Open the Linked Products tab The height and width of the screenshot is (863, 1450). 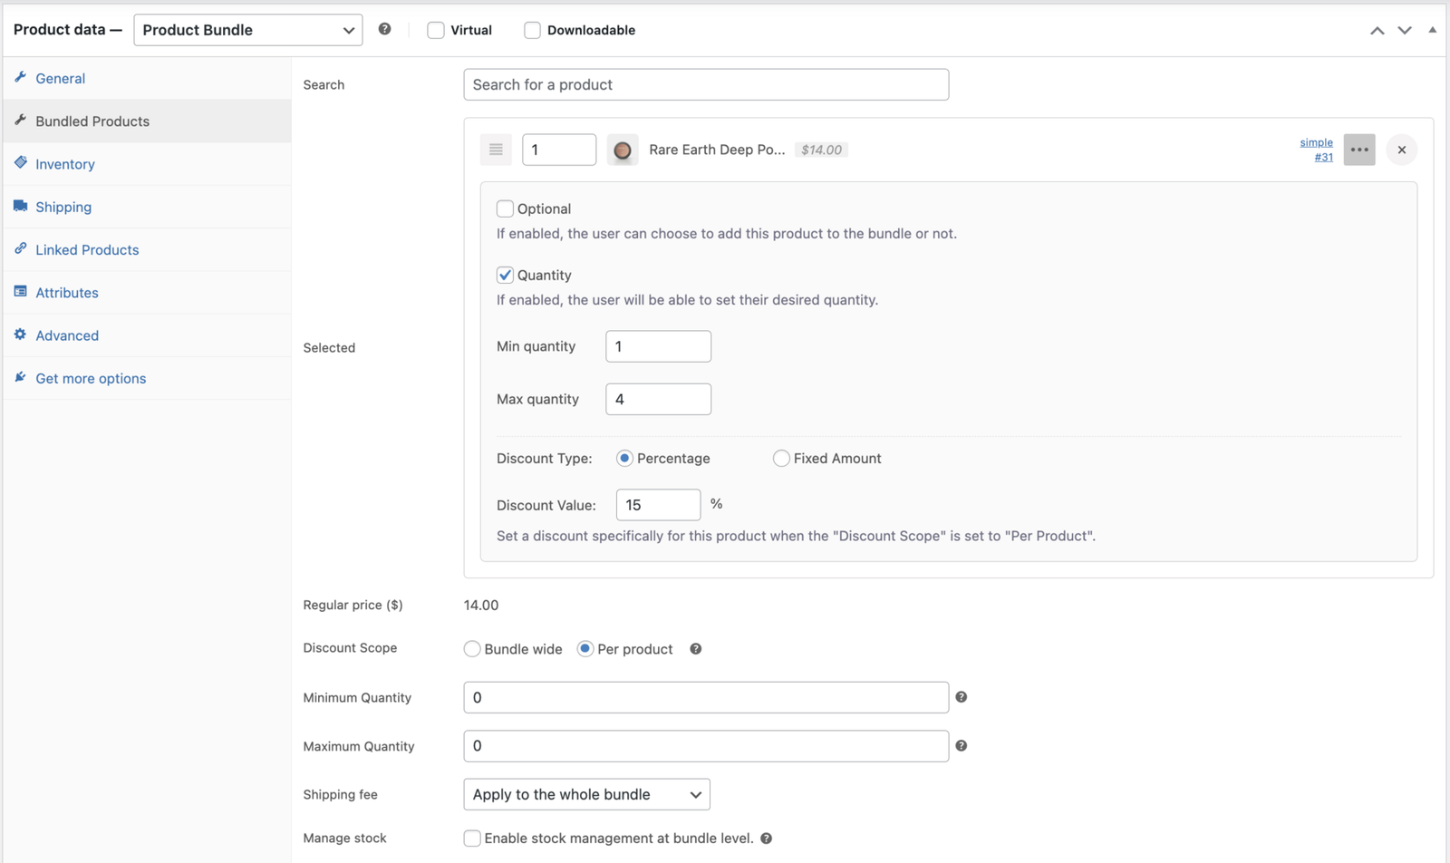pos(87,250)
